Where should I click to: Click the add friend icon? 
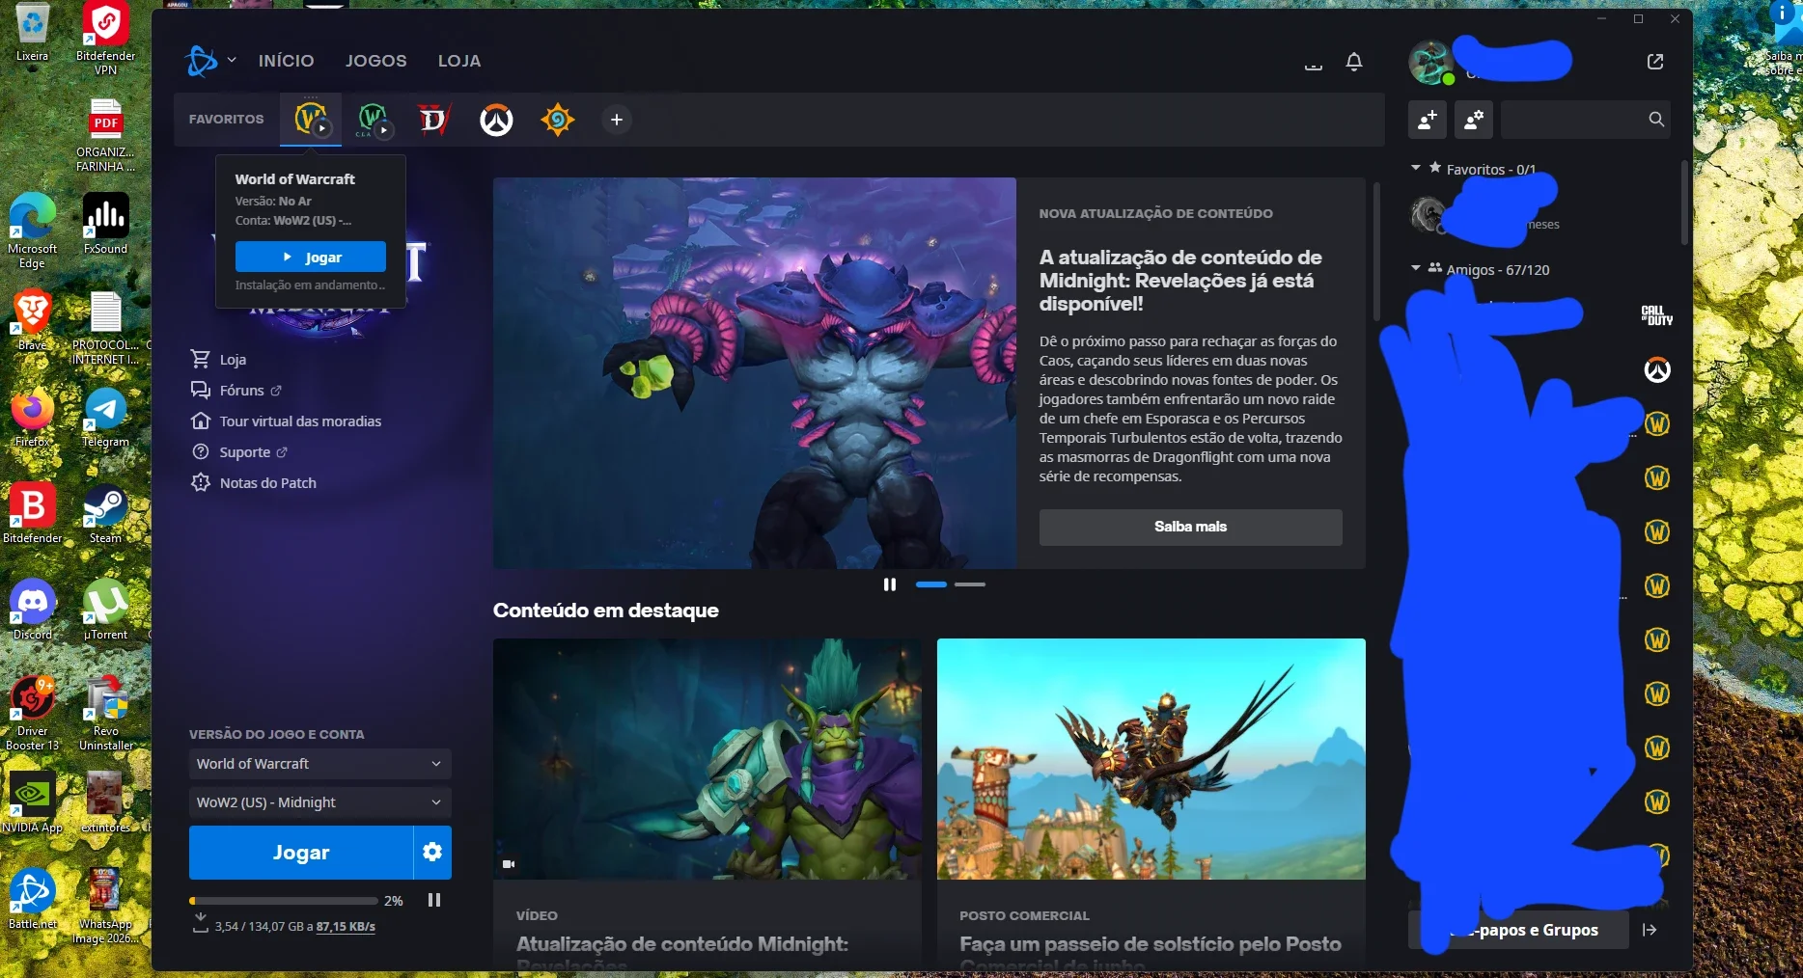pyautogui.click(x=1428, y=120)
